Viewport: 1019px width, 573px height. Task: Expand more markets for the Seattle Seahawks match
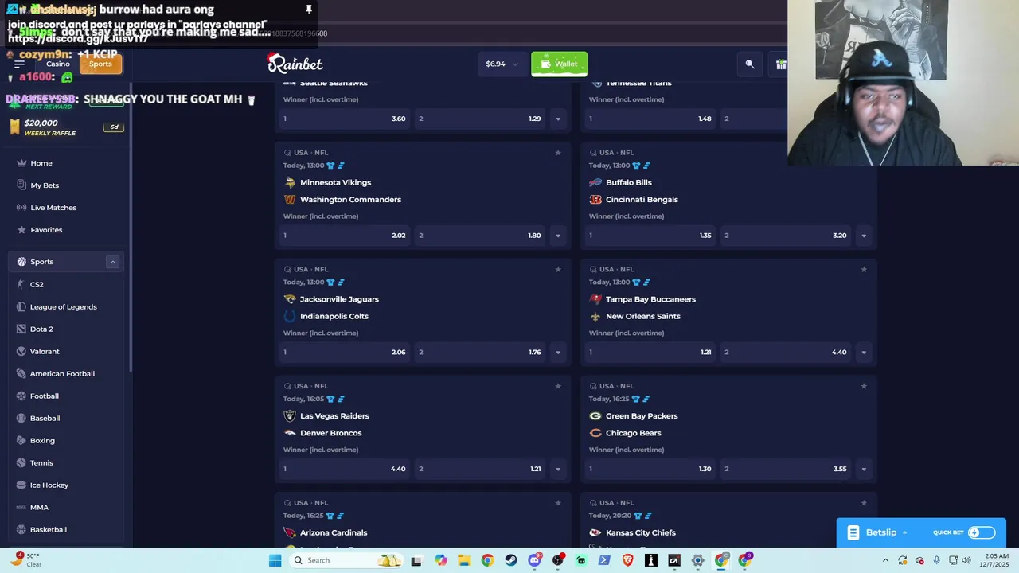click(558, 119)
